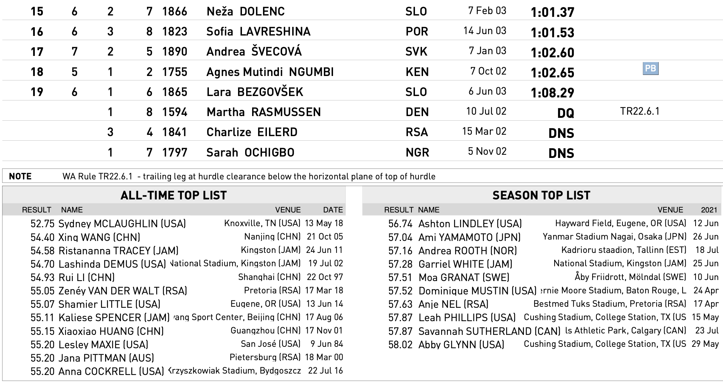Click Sydney MCLAUGHLIN (USA) in all-time list
Viewport: 723px width, 382px height.
[x=122, y=224]
